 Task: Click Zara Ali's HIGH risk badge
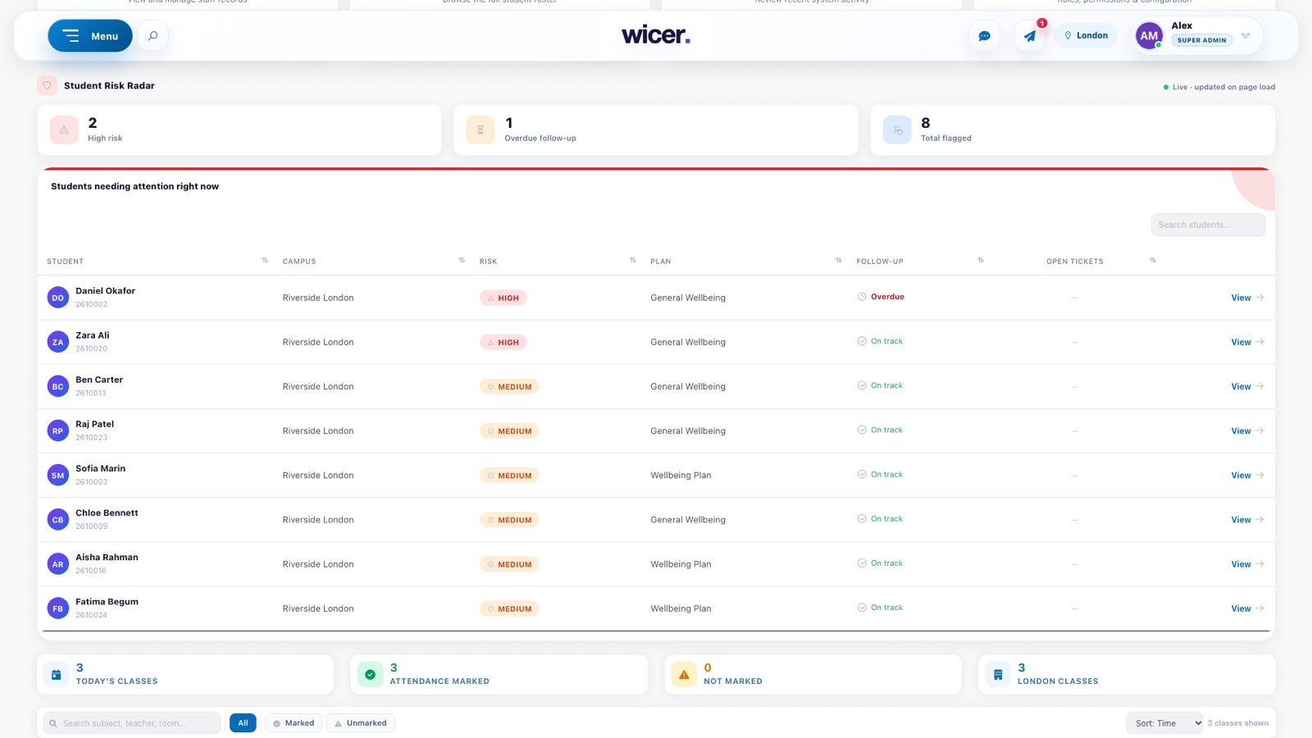point(503,342)
